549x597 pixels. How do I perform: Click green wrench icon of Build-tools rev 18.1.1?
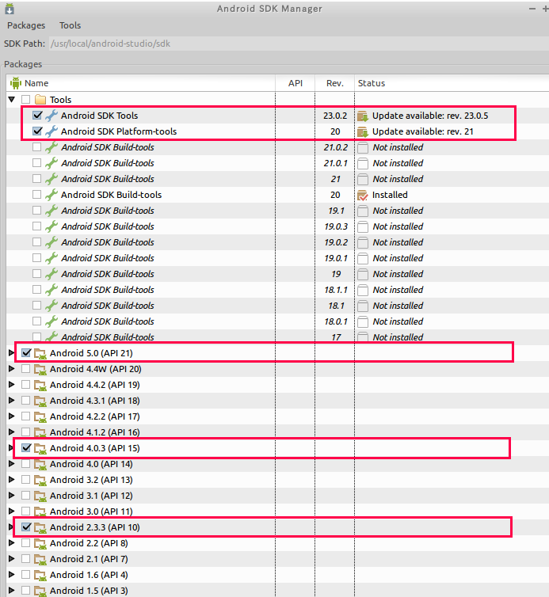51,290
